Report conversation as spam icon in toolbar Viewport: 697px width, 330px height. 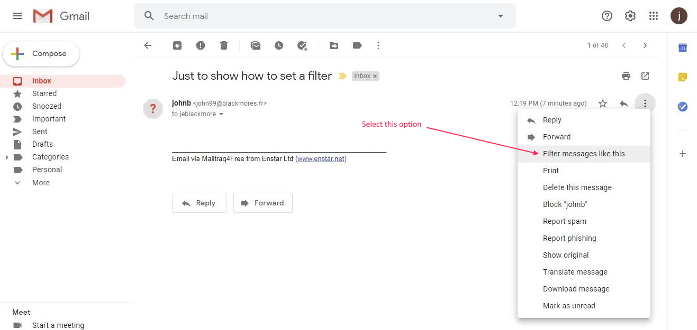201,45
